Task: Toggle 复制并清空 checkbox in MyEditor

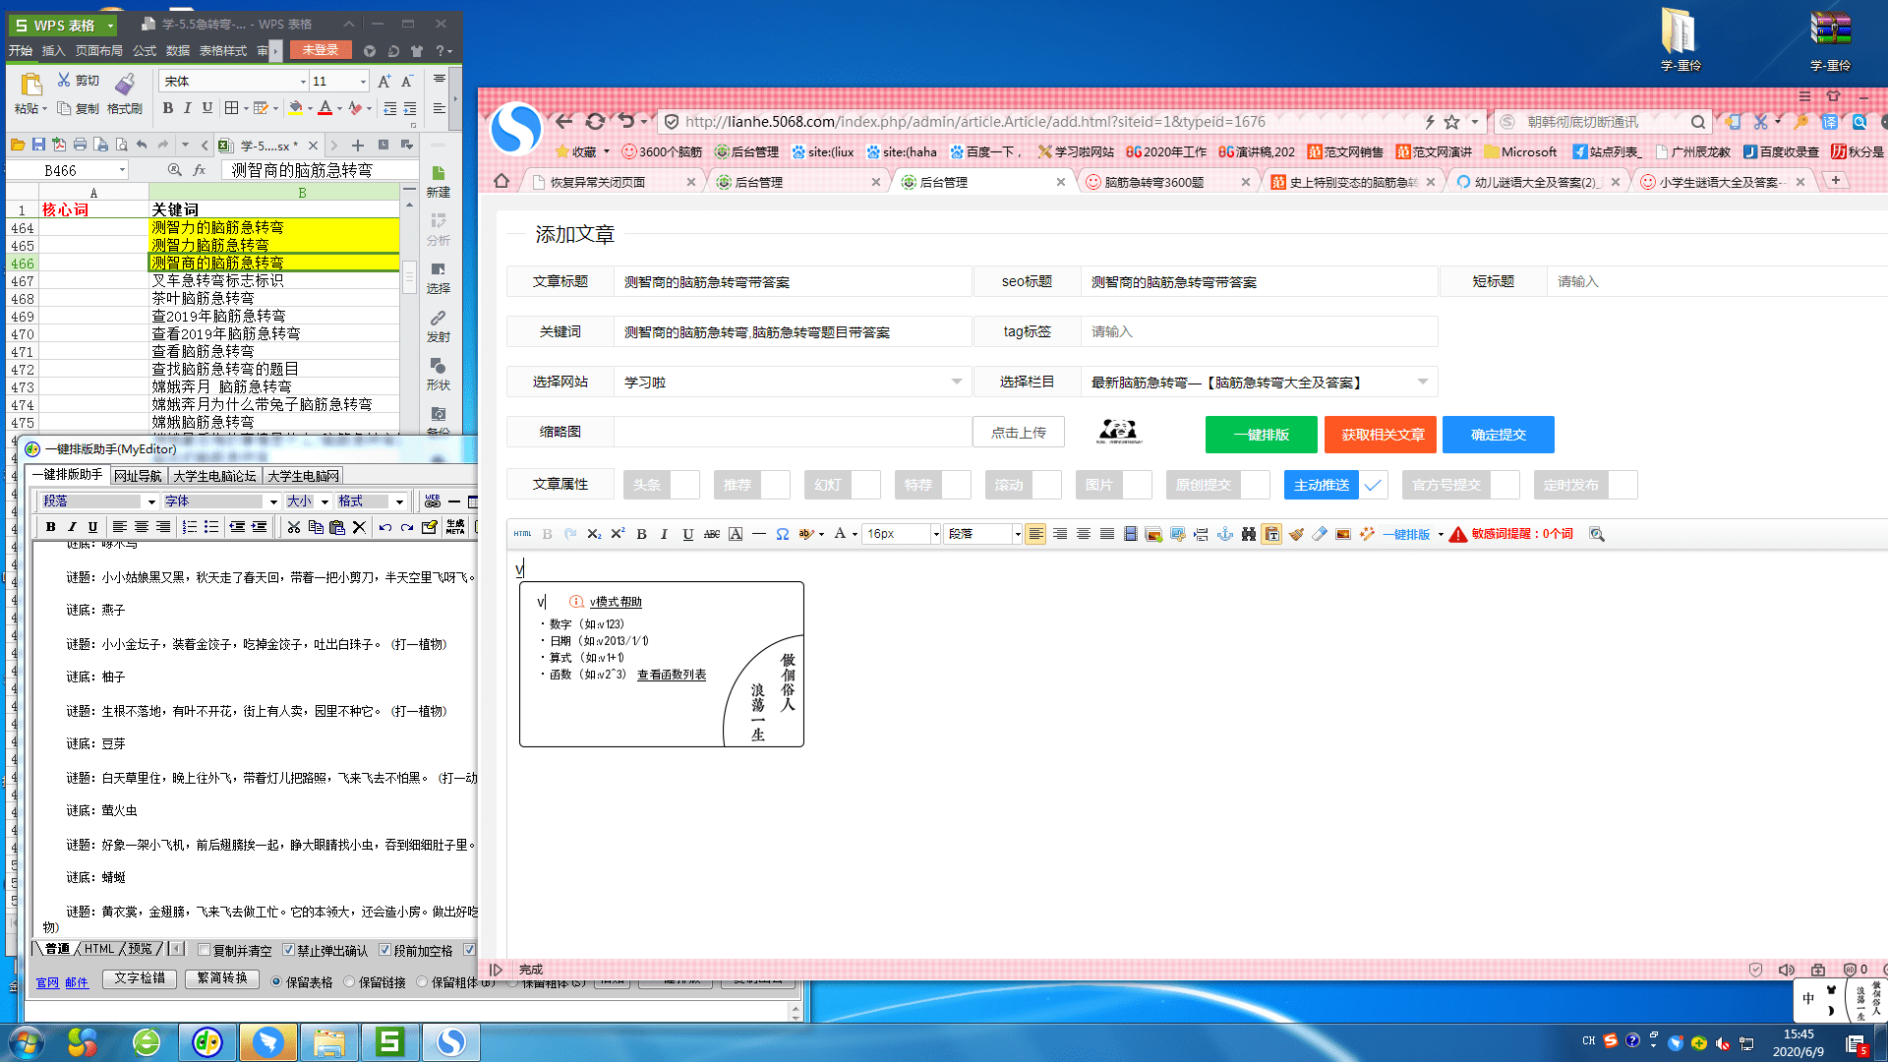Action: tap(205, 950)
